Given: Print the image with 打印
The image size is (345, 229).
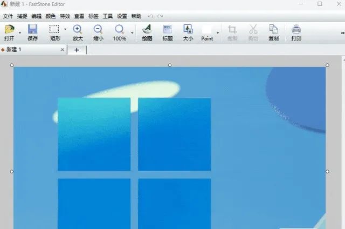Looking at the screenshot, I should pos(296,32).
